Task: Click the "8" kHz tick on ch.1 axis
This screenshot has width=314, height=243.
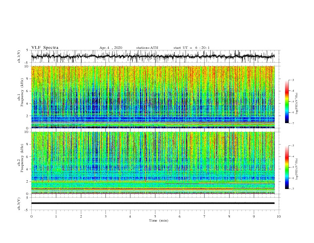Action: [27, 79]
